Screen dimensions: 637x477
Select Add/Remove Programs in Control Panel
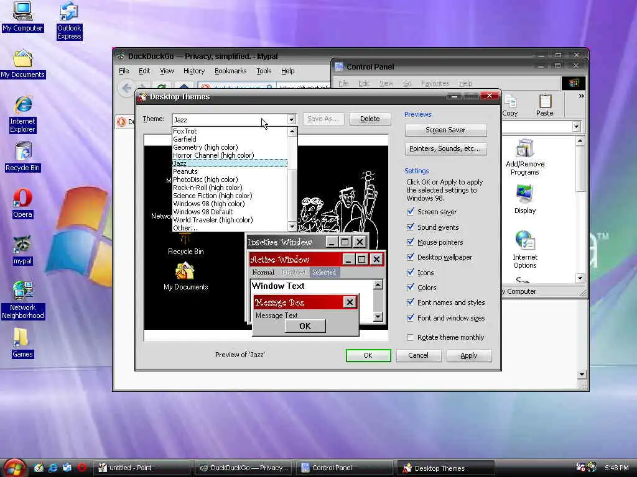coord(525,157)
